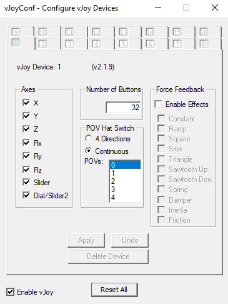Choose the Continuous POV radio button
The image size is (228, 304).
click(89, 151)
